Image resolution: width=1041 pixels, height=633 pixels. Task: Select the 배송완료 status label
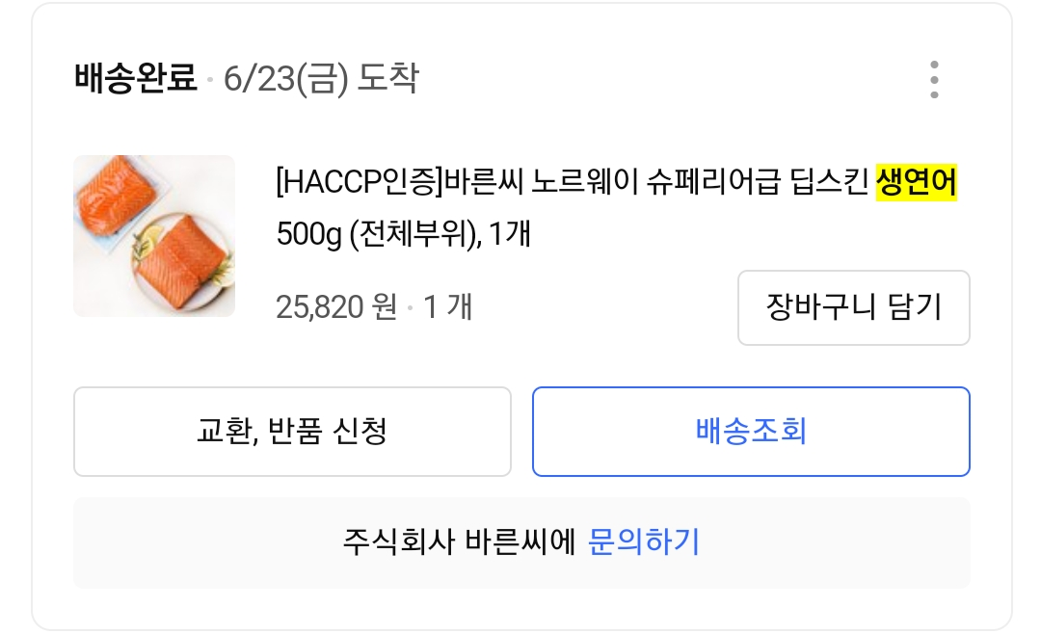[135, 78]
